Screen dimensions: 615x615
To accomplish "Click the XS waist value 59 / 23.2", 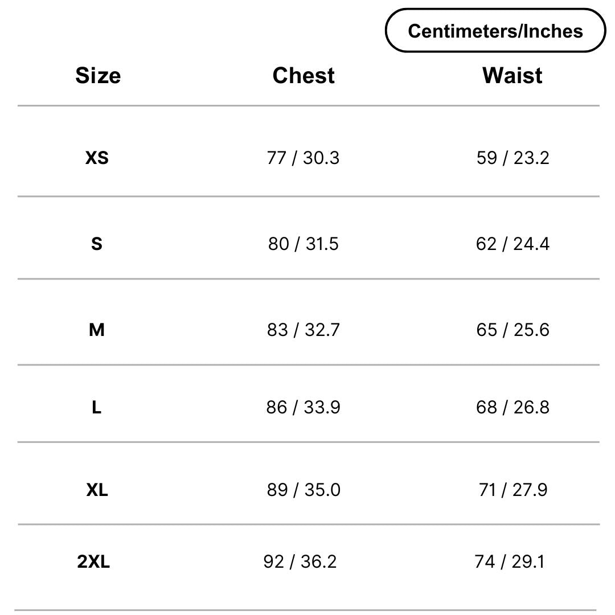I will (512, 158).
